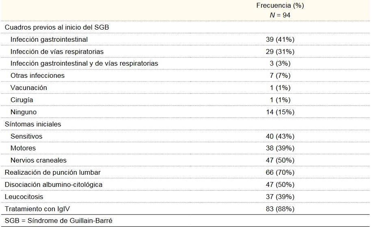374x227 pixels.
Task: Select the value "39 (41%)"
Action: (280, 39)
